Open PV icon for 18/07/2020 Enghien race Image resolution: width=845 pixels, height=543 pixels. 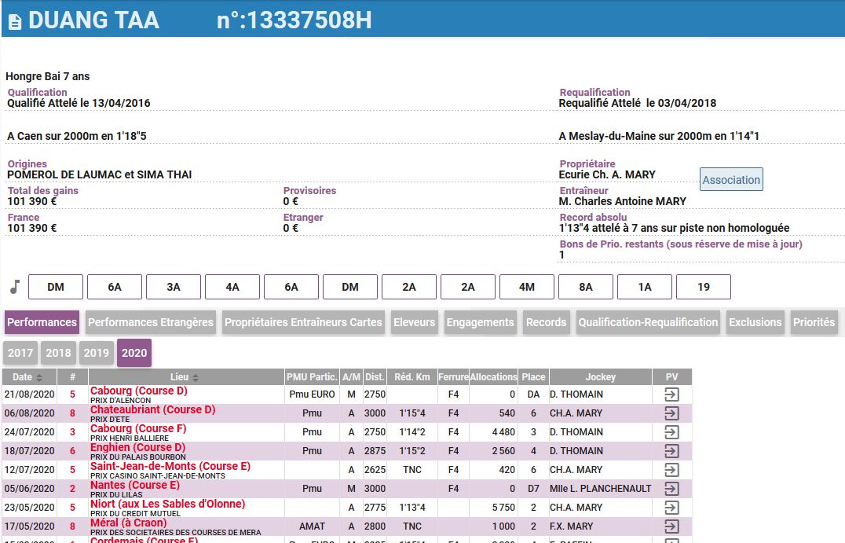coord(671,451)
